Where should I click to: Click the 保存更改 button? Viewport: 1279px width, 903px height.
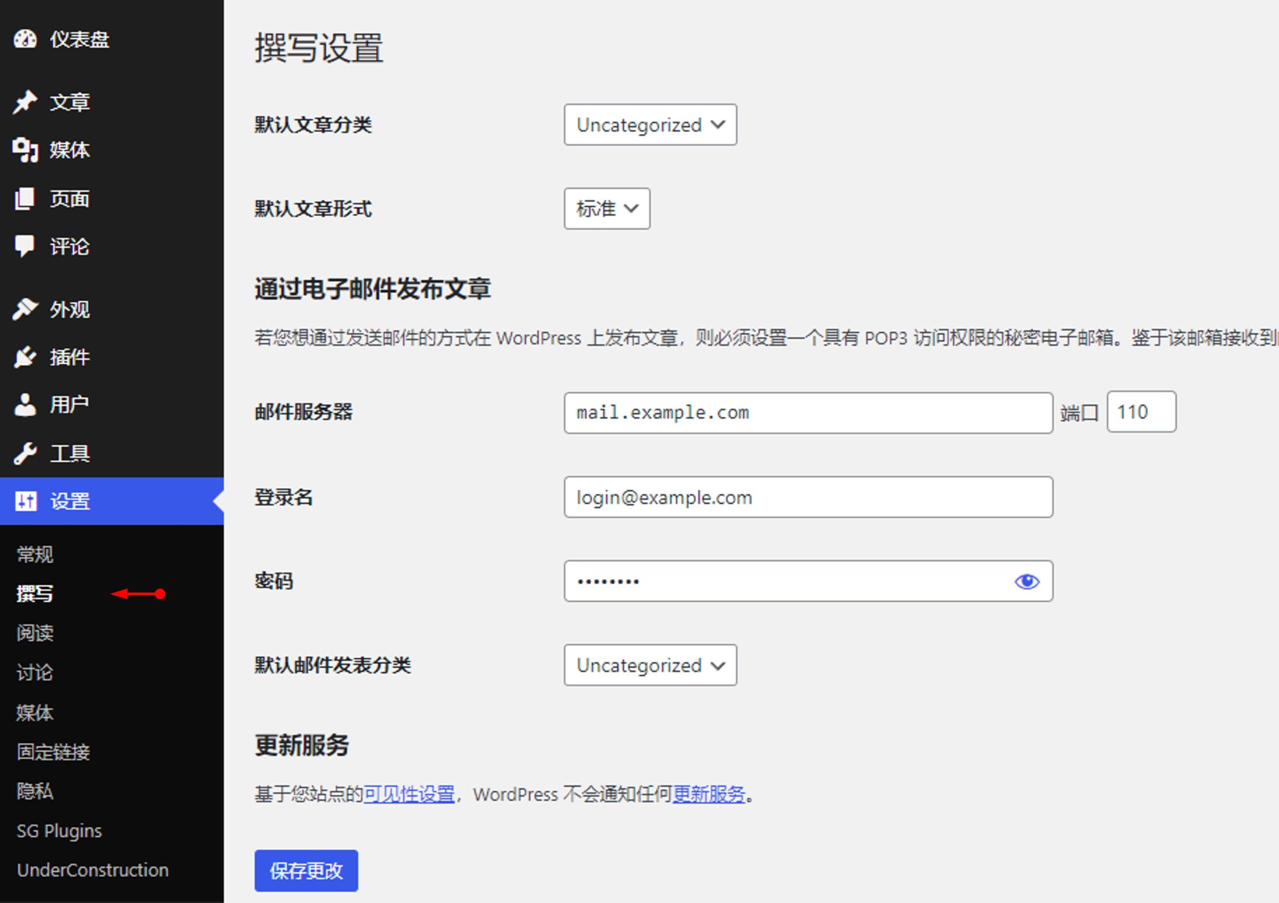306,871
